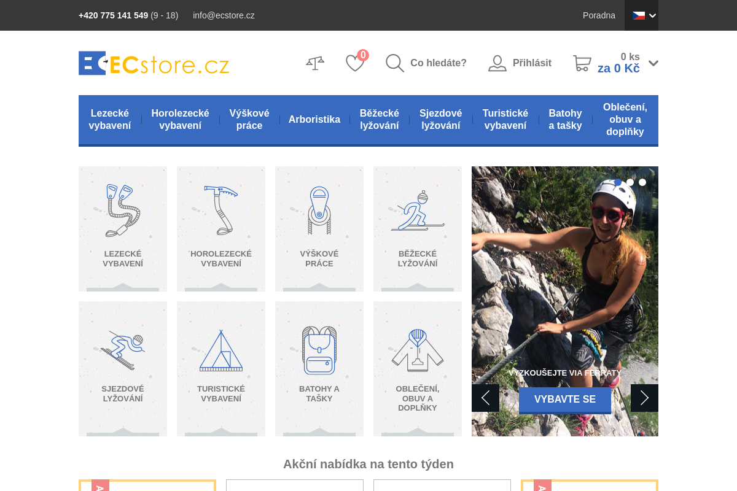Expand the cart summary chevron
The width and height of the screenshot is (737, 491).
point(653,63)
